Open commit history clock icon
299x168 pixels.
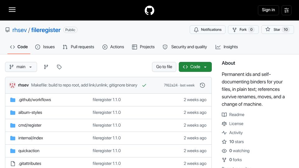[202, 85]
